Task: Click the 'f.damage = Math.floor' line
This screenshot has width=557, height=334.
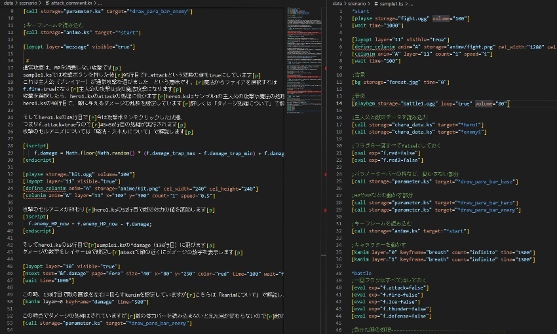Action: click(159, 153)
